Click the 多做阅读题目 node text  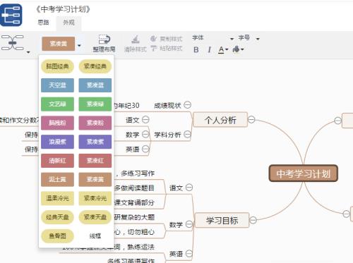coord(134,188)
